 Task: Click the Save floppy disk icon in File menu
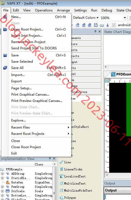click(5, 55)
